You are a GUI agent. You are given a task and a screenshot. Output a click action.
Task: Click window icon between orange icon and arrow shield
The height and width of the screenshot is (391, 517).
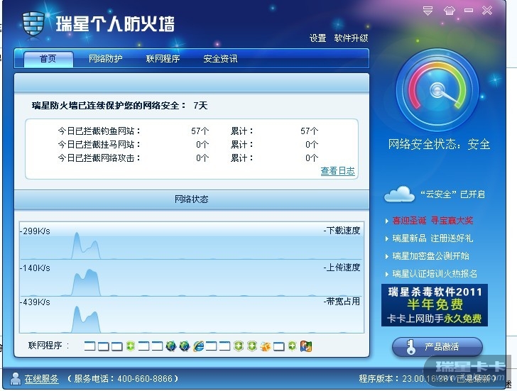pyautogui.click(x=279, y=346)
